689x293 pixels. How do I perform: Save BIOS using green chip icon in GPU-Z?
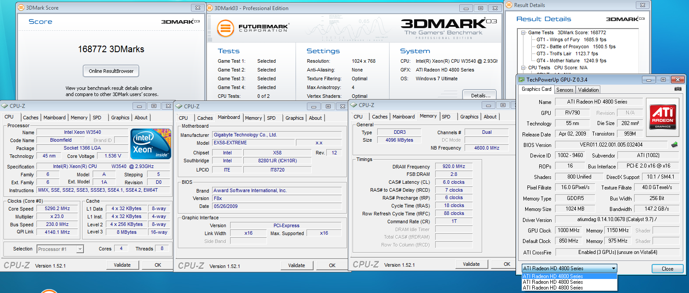[x=675, y=144]
